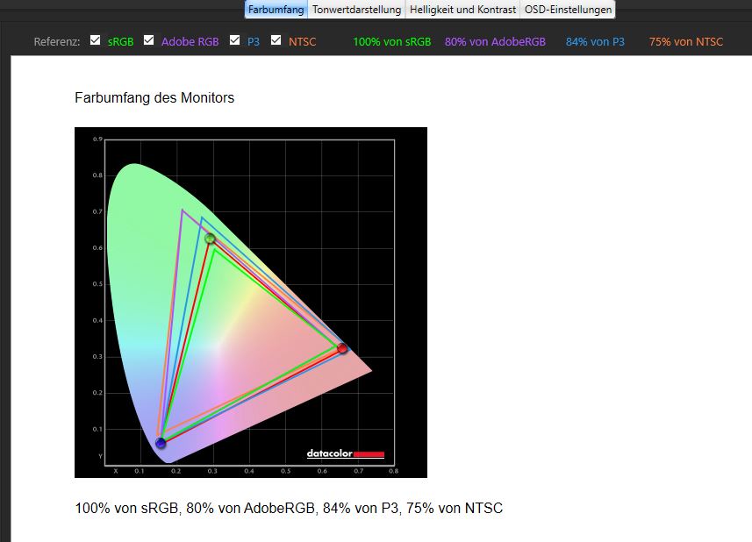The image size is (752, 542).
Task: Click the green primary marker on the gamut chart
Action: (x=210, y=239)
